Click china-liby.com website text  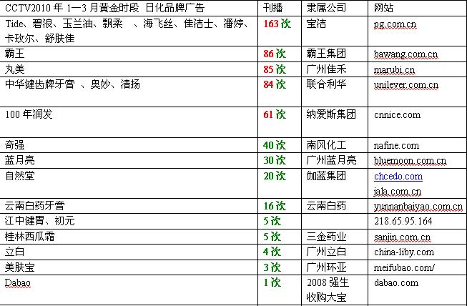404,252
